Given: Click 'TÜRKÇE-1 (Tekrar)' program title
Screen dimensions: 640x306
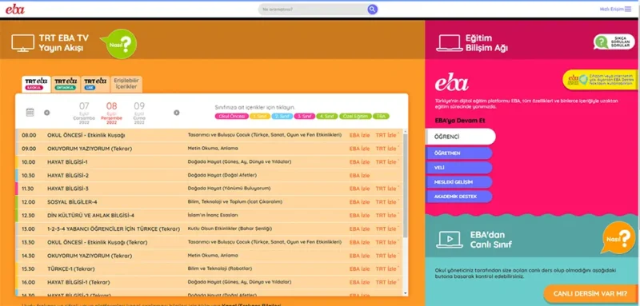Looking at the screenshot, I should [71, 269].
